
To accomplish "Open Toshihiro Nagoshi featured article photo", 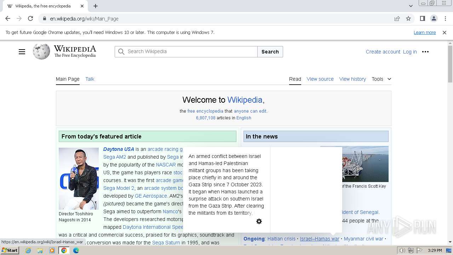I will click(79, 178).
